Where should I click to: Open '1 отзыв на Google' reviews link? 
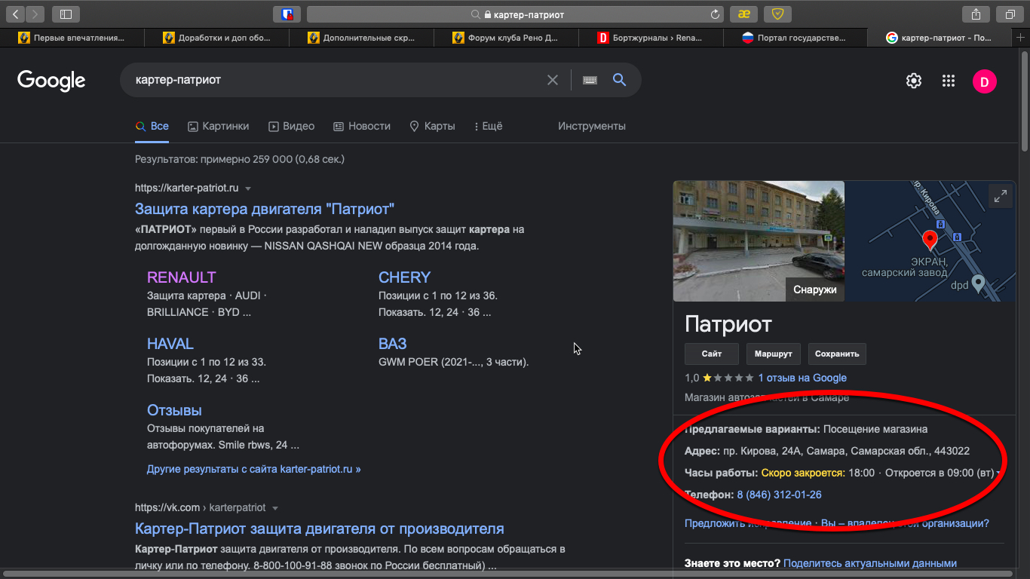[x=802, y=378]
